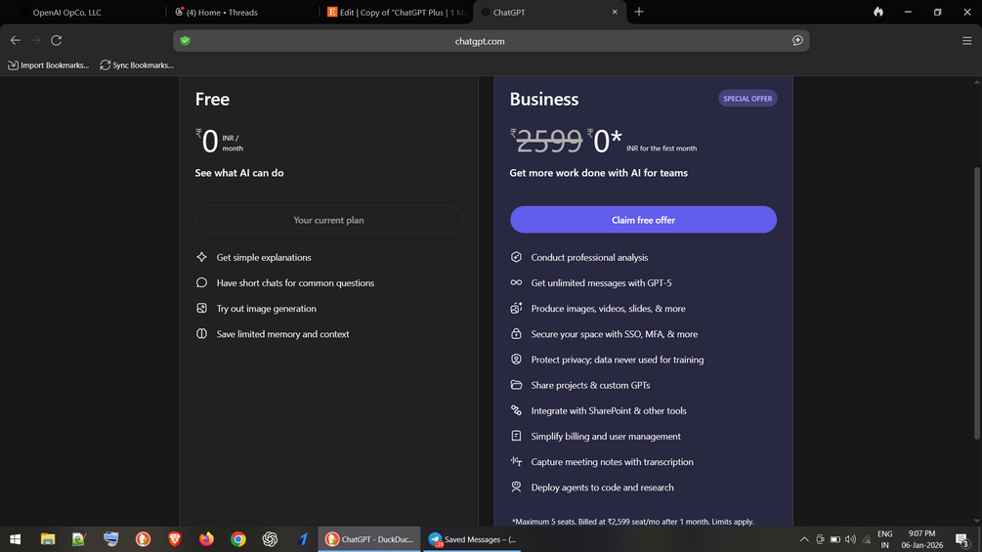The image size is (982, 552).
Task: Open the Edit Copy of ChatGPT Plus tab
Action: [397, 12]
